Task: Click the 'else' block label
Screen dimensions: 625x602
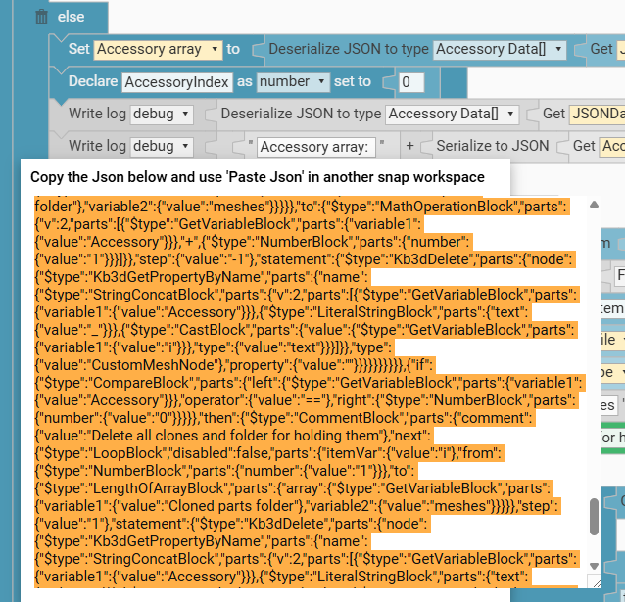Action: (71, 17)
